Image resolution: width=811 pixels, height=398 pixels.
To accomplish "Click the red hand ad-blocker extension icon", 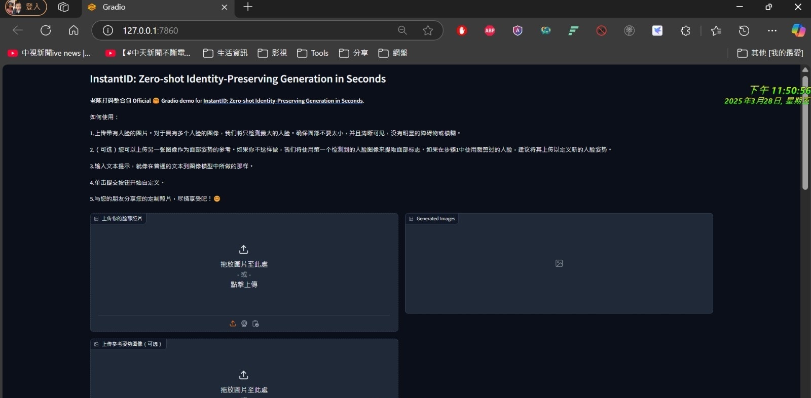I will 461,30.
